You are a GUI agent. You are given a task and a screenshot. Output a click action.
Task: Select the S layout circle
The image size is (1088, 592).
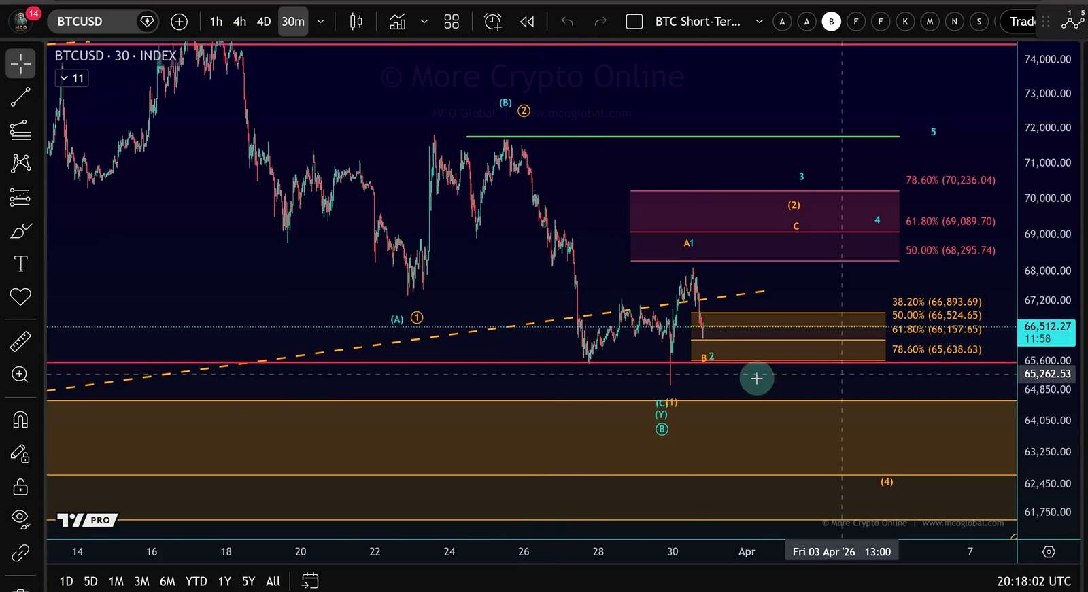[979, 22]
